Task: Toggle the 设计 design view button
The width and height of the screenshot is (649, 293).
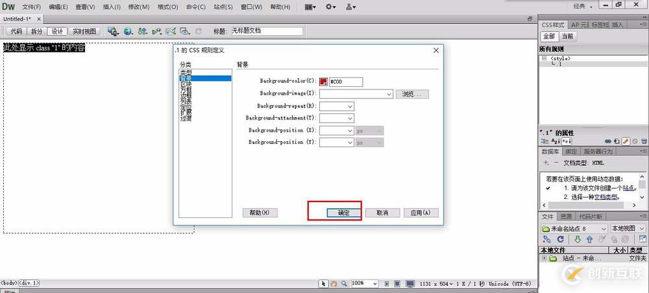Action: pos(57,31)
